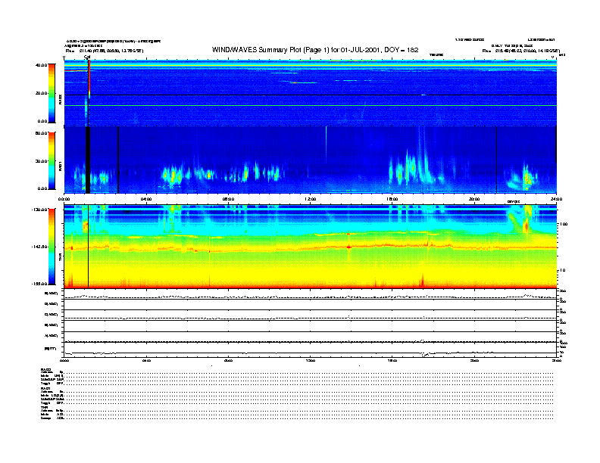Click the -130.00 label on TNR scale
The height and width of the screenshot is (463, 600).
point(39,210)
